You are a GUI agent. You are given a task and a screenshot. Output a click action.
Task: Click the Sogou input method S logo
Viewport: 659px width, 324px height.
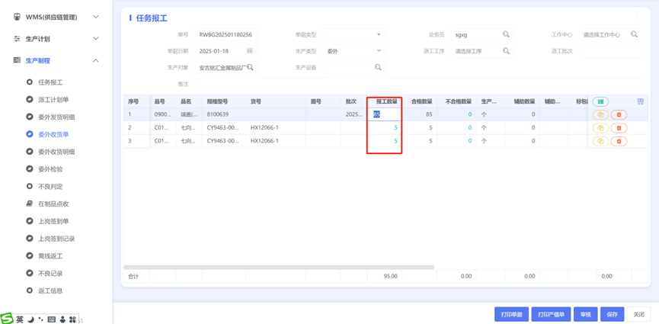pos(7,319)
